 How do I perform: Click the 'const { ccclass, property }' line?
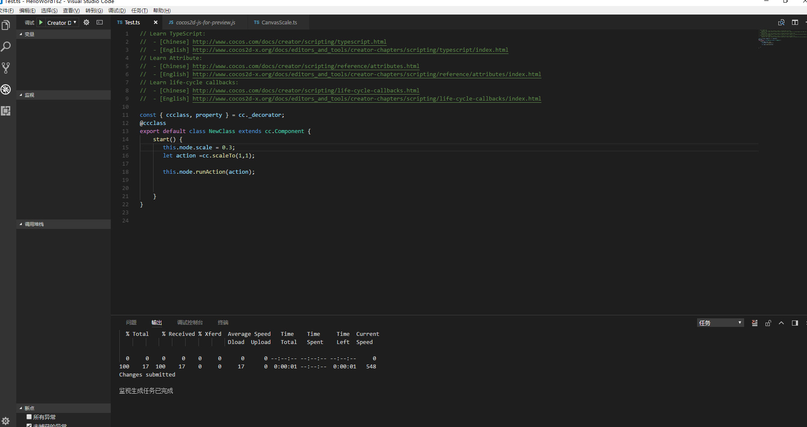(212, 115)
